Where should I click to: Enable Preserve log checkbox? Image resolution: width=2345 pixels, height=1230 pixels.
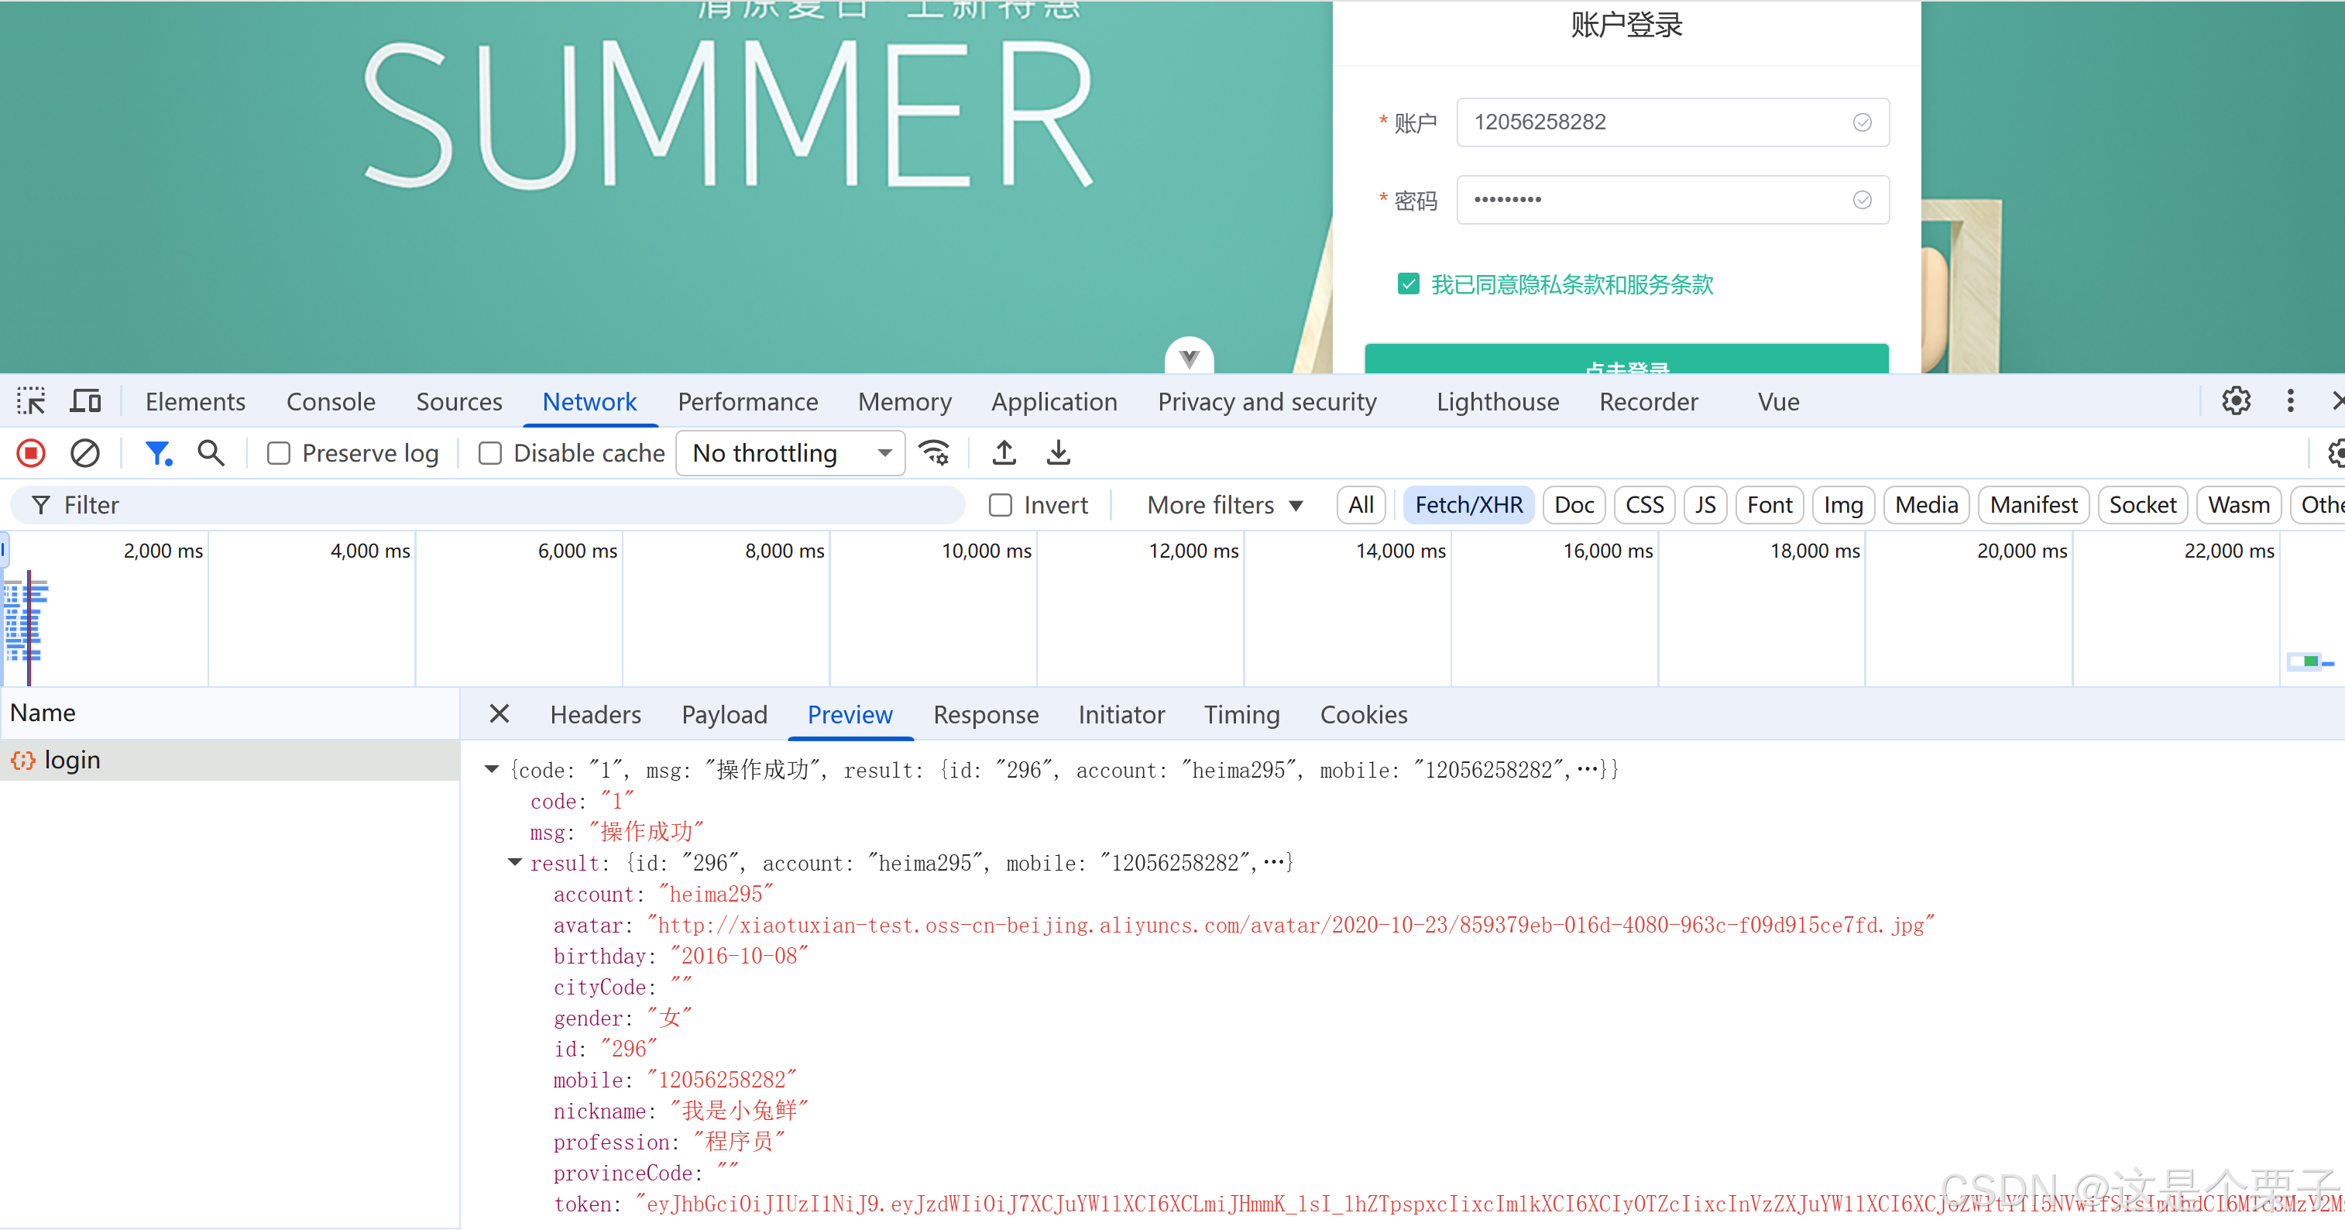[279, 453]
